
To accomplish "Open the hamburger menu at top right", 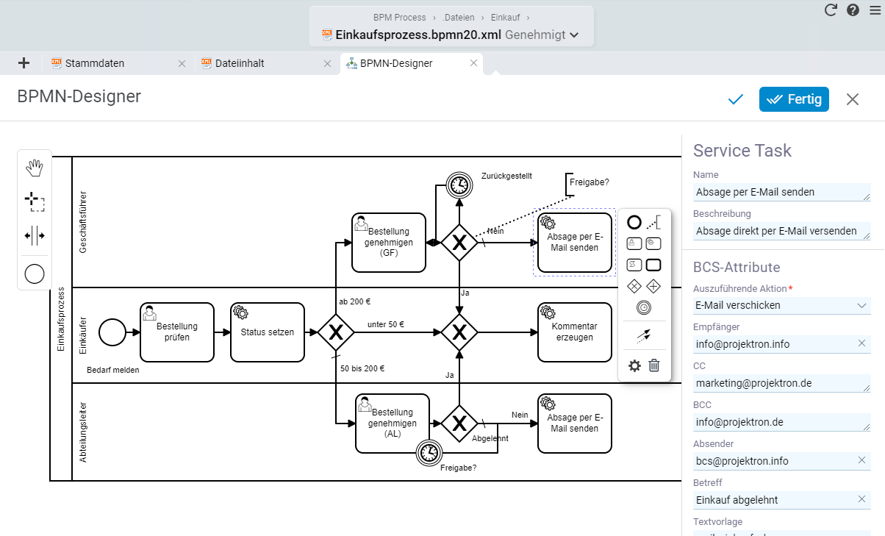I will point(875,10).
